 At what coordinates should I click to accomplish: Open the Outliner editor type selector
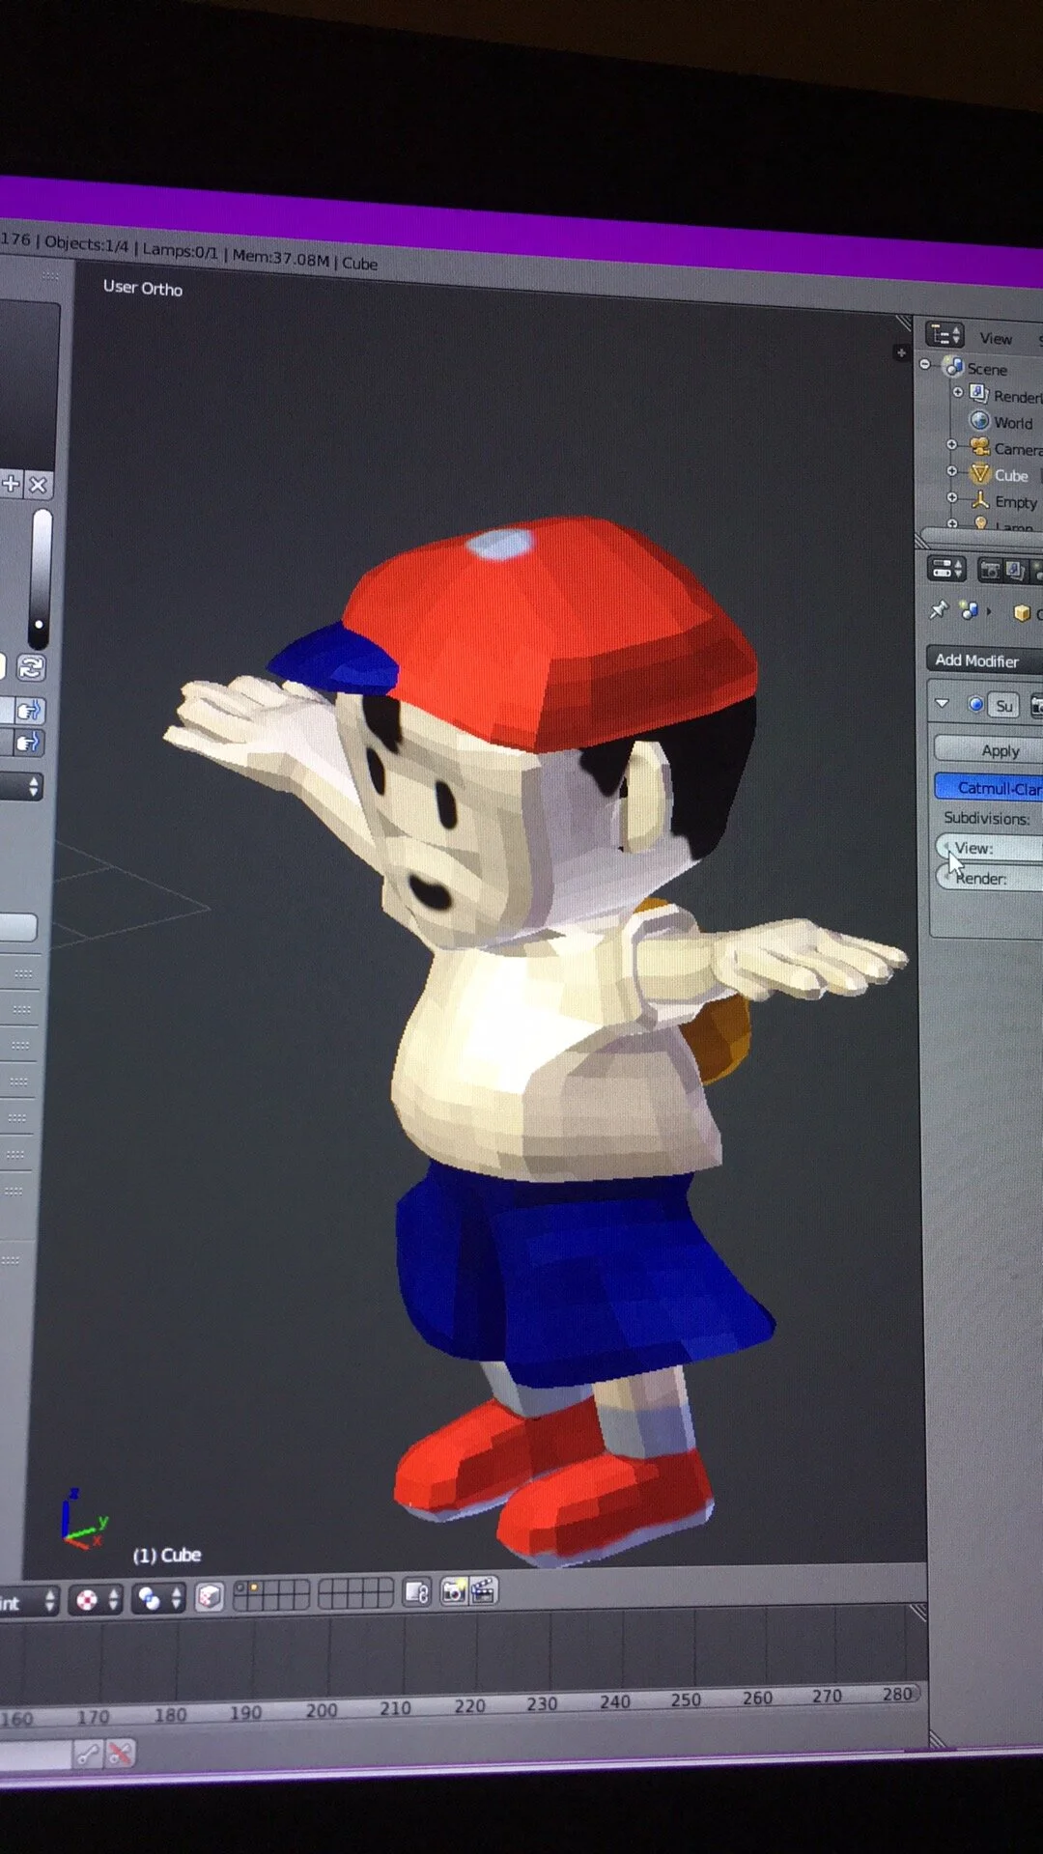pos(944,335)
